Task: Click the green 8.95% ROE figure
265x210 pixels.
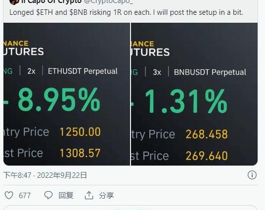Action: click(59, 100)
